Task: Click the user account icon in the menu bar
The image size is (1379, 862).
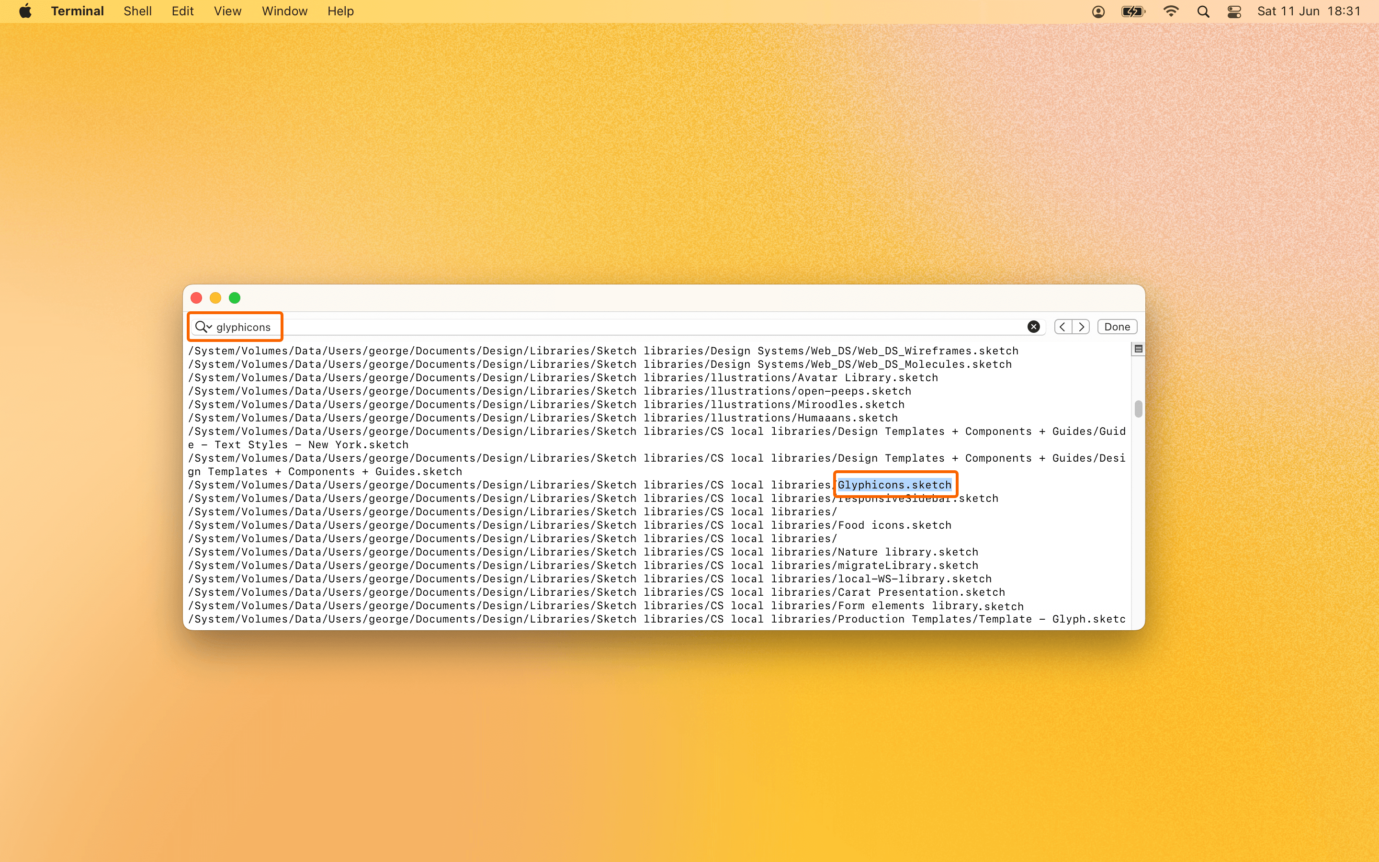Action: 1098,11
